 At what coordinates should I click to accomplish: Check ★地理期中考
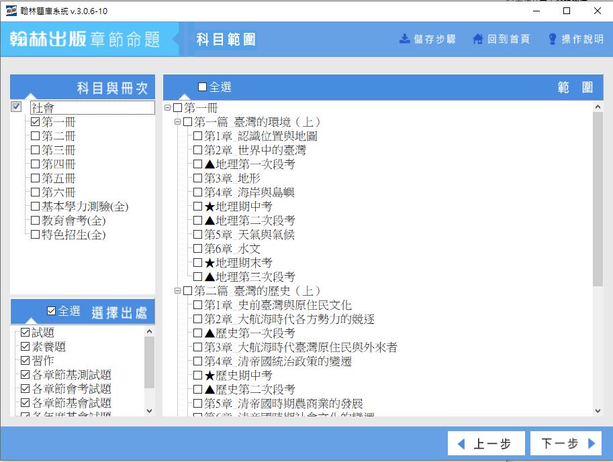tap(198, 207)
